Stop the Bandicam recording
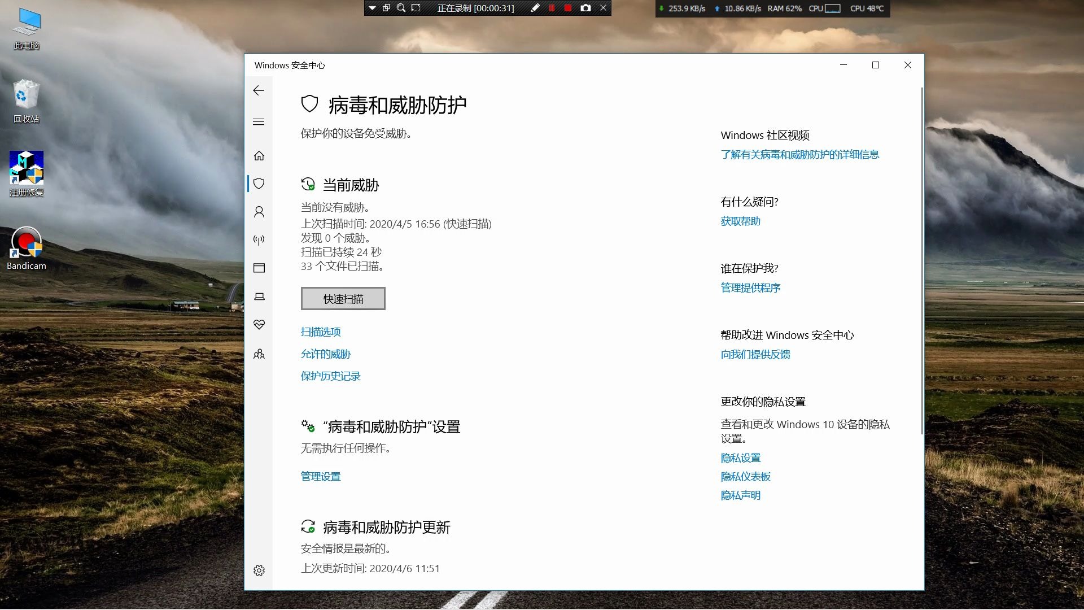 tap(568, 8)
